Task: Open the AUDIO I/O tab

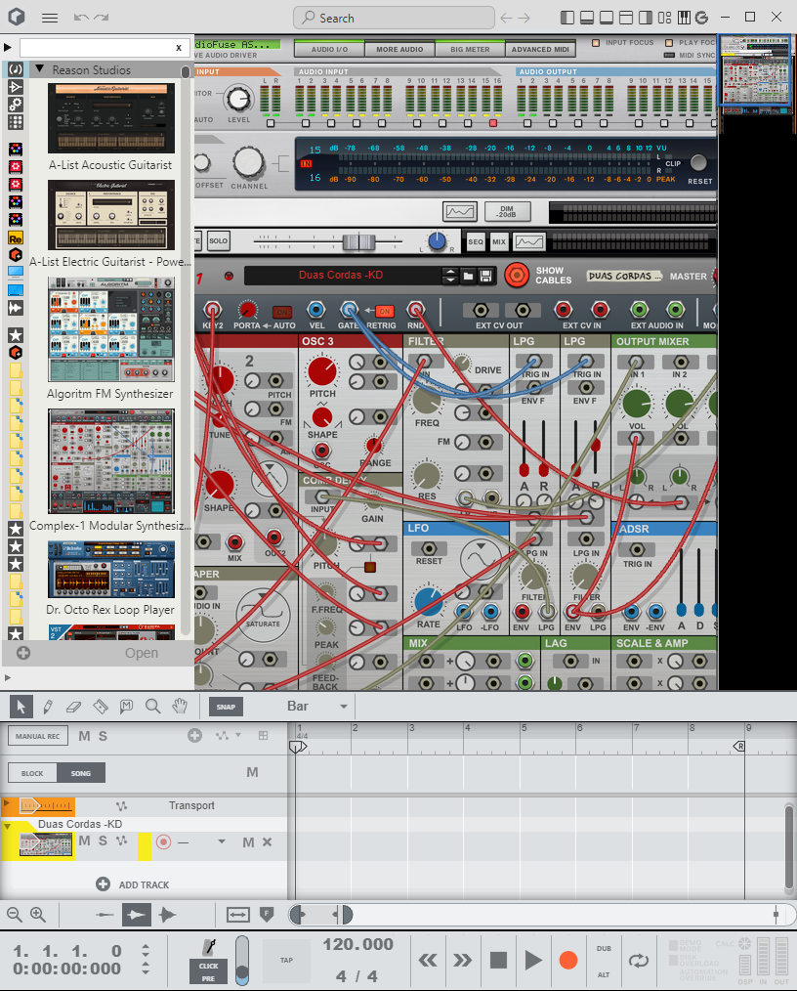Action: (x=330, y=49)
